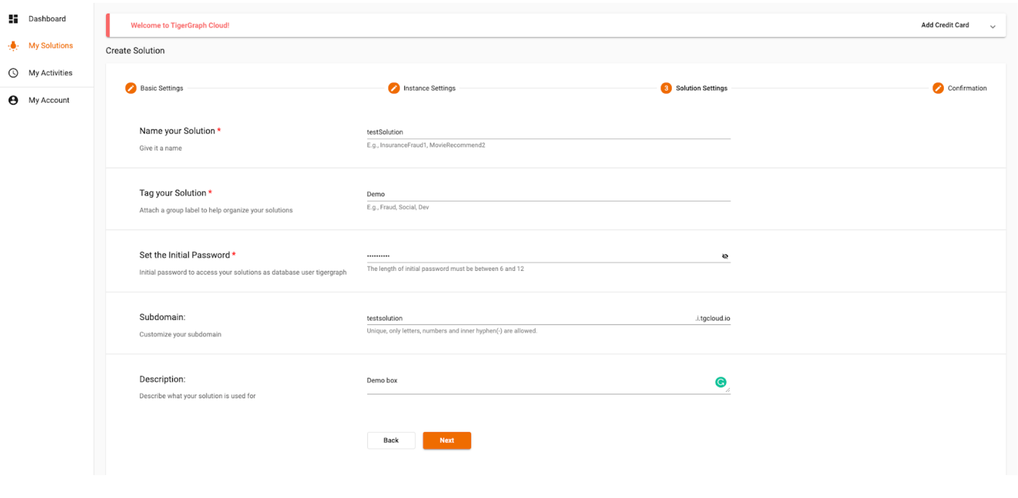
Task: Click the My Account person icon
Action: tap(13, 100)
